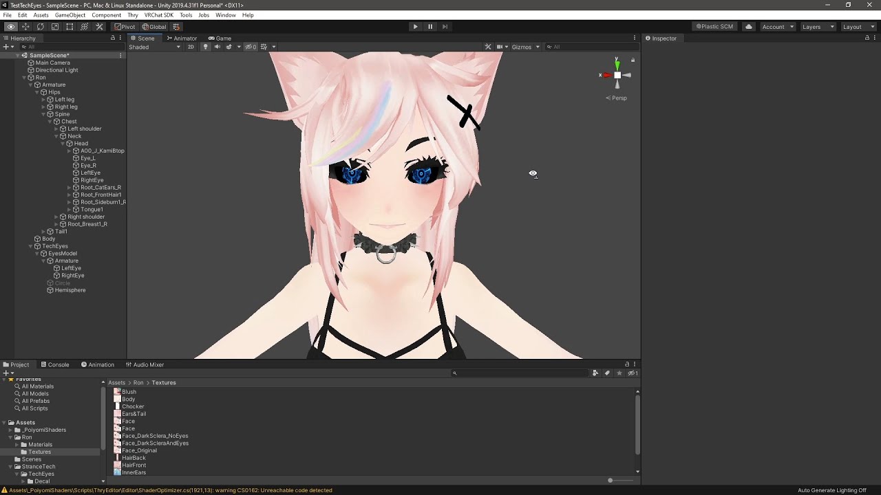Toggle hidden objects visibility counter
Screen dimensions: 881x495
(x=251, y=47)
